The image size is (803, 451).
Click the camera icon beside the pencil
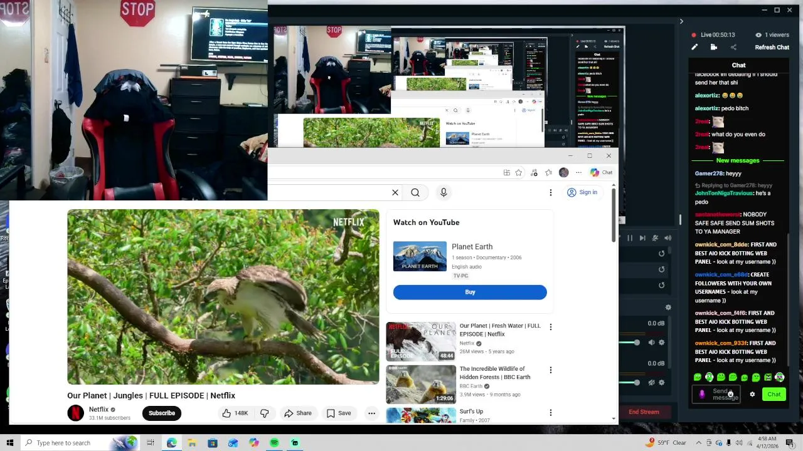click(714, 47)
